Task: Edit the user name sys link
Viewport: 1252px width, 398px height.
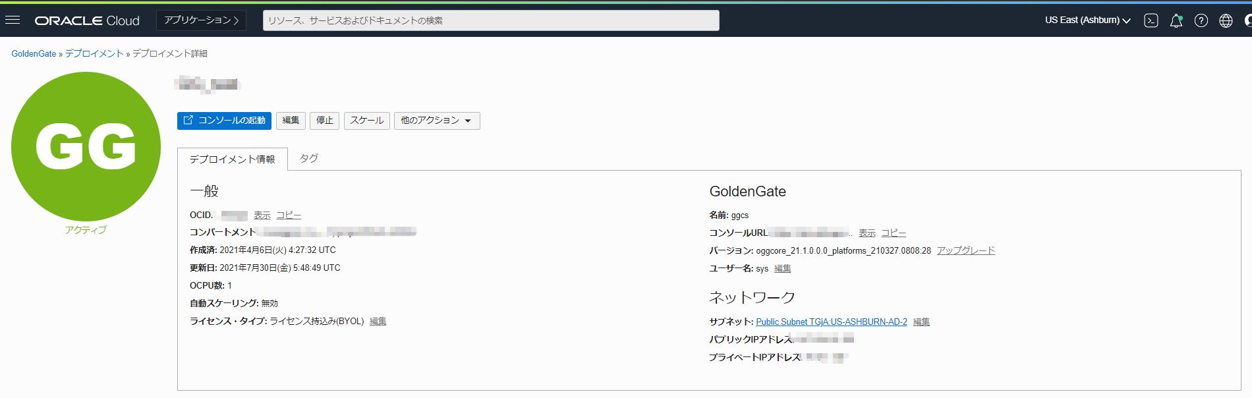Action: click(783, 269)
